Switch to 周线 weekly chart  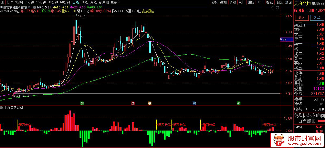[x=85, y=2]
